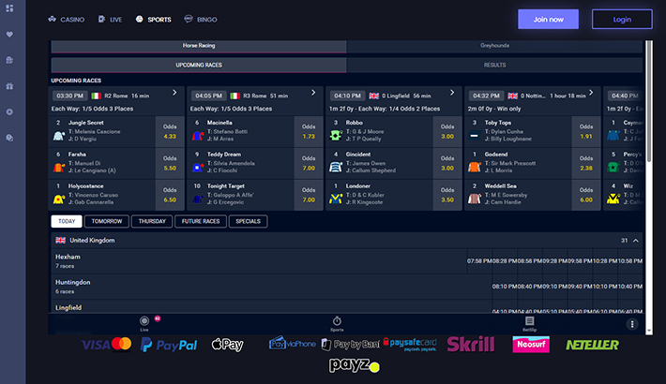This screenshot has height=384, width=666.
Task: Select the Upcoming Races tab
Action: 199,66
